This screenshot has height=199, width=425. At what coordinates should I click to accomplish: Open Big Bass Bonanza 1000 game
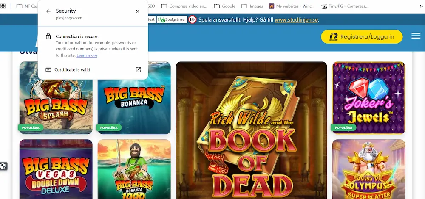pyautogui.click(x=134, y=169)
